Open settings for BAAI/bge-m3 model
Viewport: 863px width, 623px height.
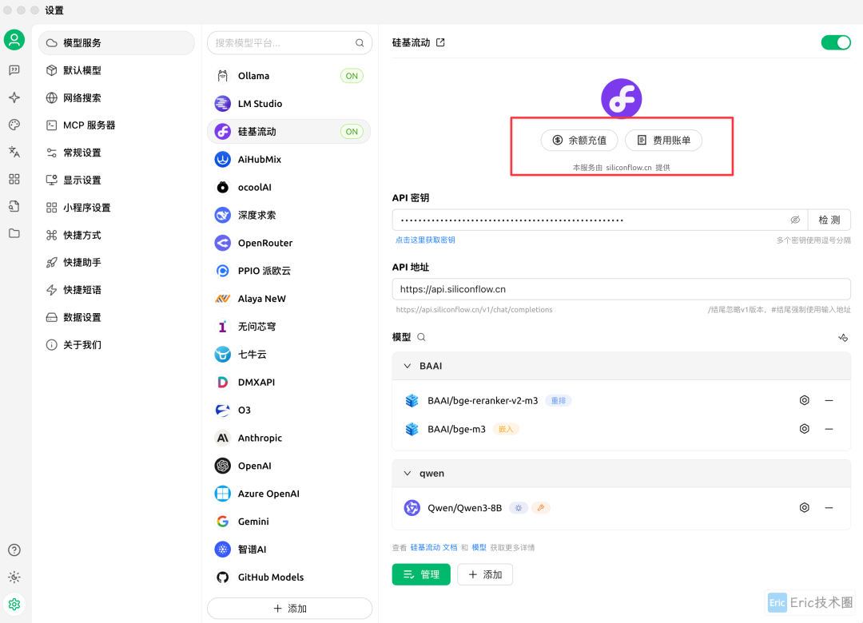[x=804, y=429]
